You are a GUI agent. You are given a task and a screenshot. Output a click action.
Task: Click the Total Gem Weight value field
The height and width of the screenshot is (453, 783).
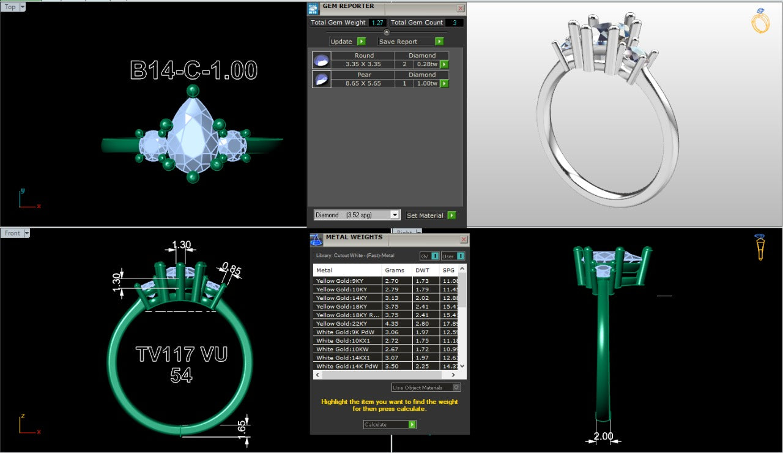click(377, 23)
